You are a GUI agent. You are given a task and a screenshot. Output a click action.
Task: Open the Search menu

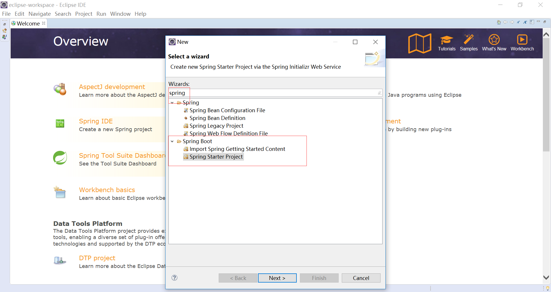(x=63, y=14)
